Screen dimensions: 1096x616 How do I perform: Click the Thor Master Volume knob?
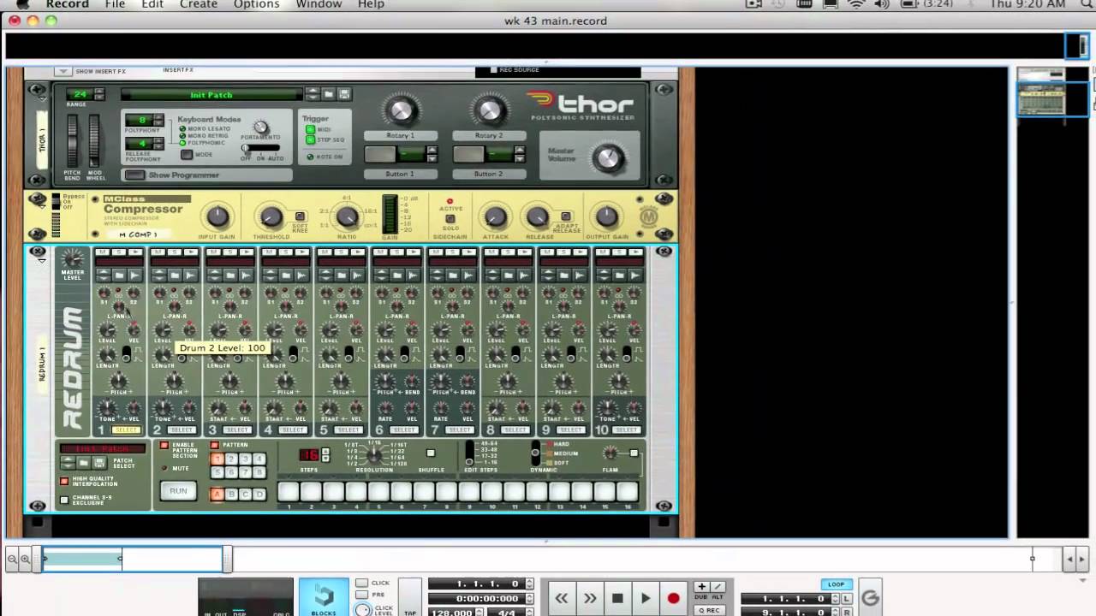point(608,157)
